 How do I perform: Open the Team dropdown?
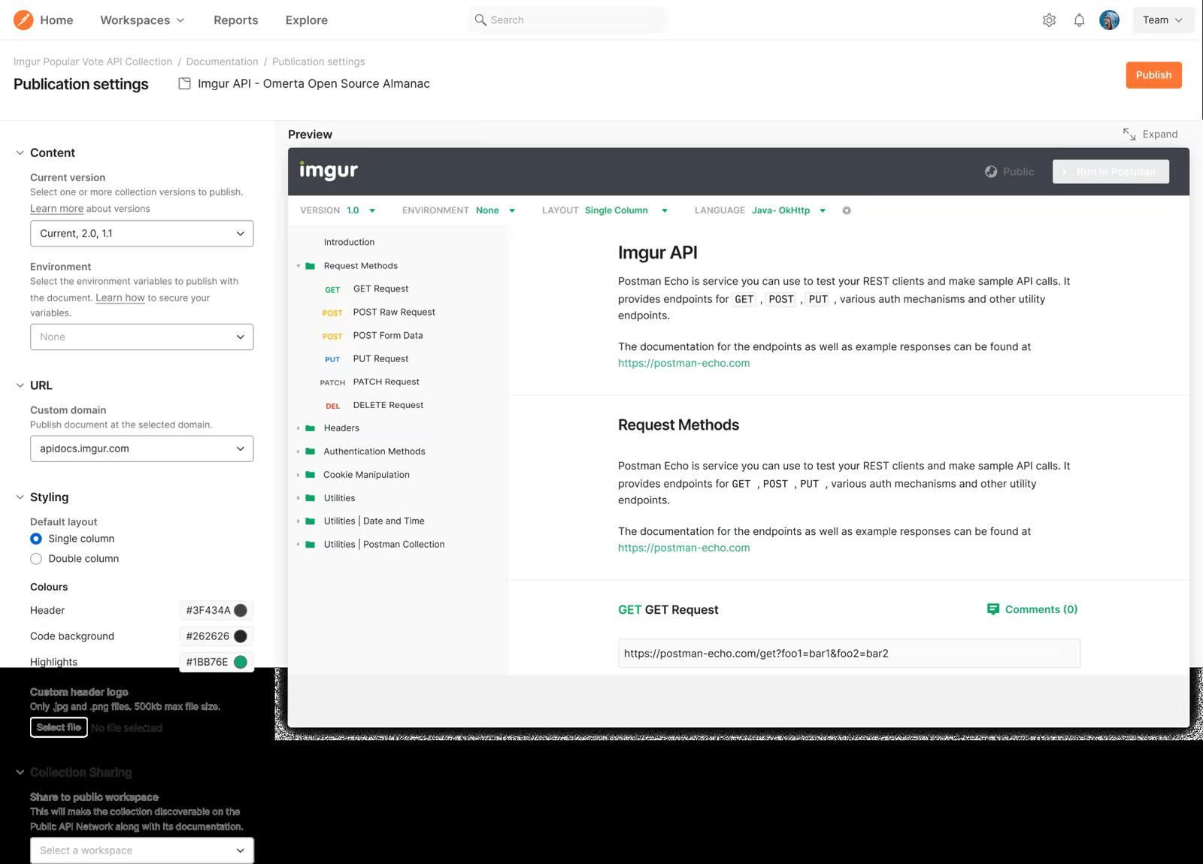1162,20
